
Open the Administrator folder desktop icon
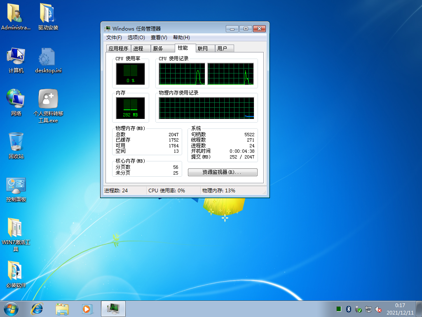(x=16, y=17)
